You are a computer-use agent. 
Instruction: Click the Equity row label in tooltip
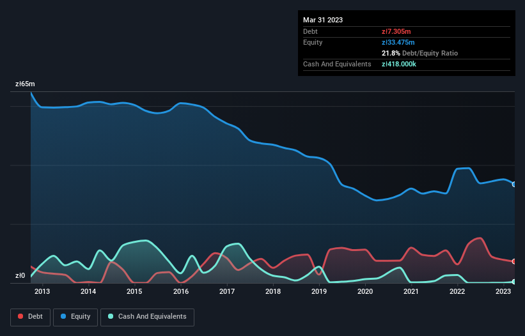313,42
